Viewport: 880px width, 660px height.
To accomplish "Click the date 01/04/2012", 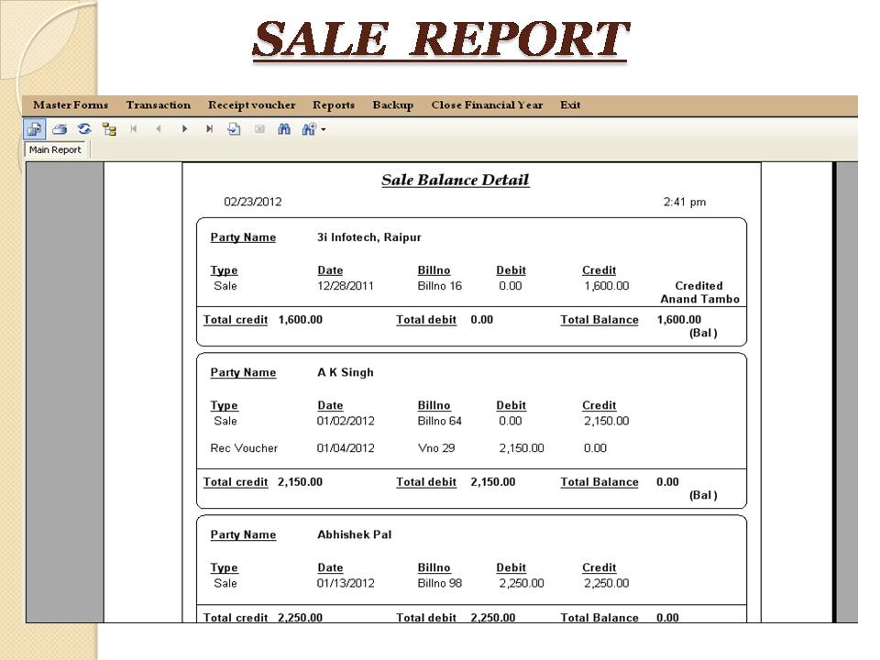I will coord(346,448).
